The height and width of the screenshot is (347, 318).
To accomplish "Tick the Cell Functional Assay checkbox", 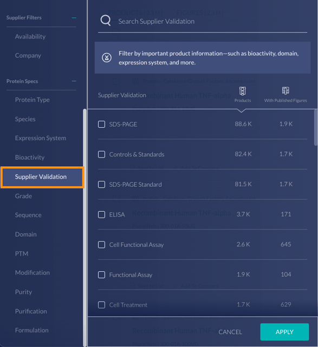I will (102, 245).
